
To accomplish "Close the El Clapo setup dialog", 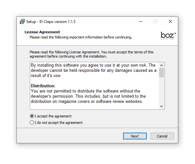I will (x=170, y=22).
